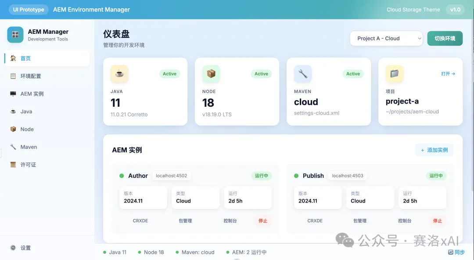Click the sync icon in status bar
Viewport: 474px width, 260px height.
450,252
